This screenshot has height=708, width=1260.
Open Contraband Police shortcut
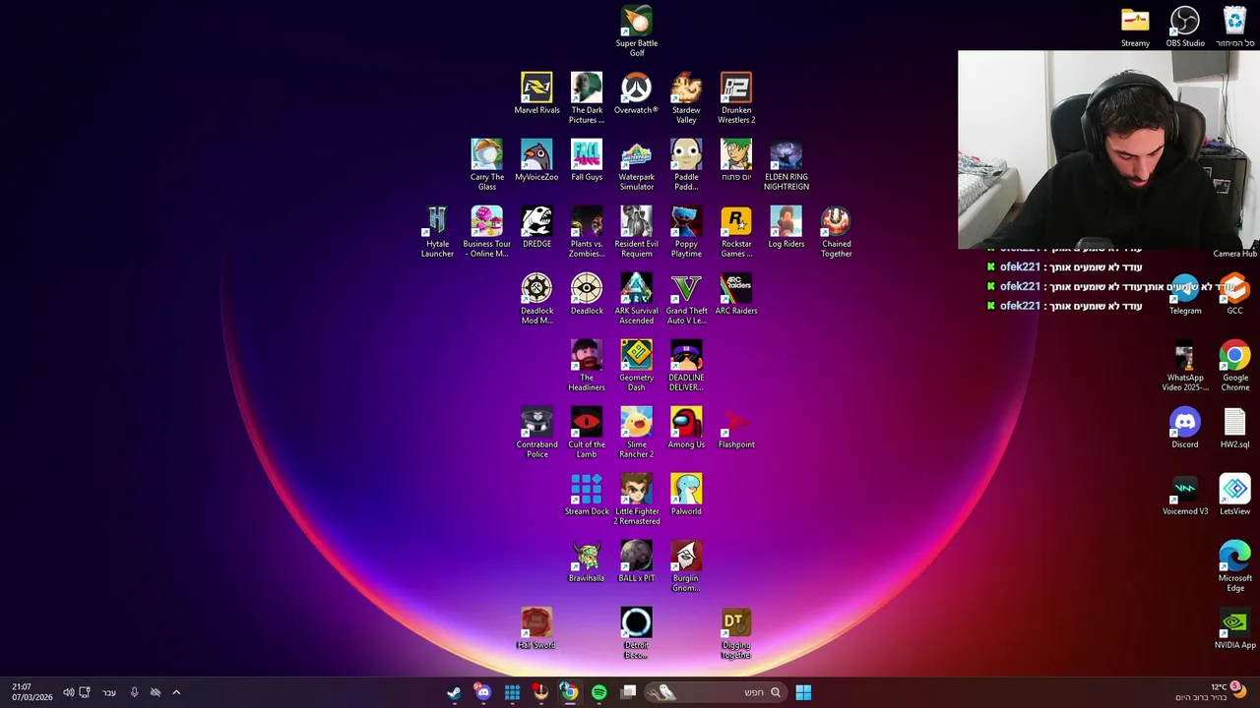(x=536, y=433)
